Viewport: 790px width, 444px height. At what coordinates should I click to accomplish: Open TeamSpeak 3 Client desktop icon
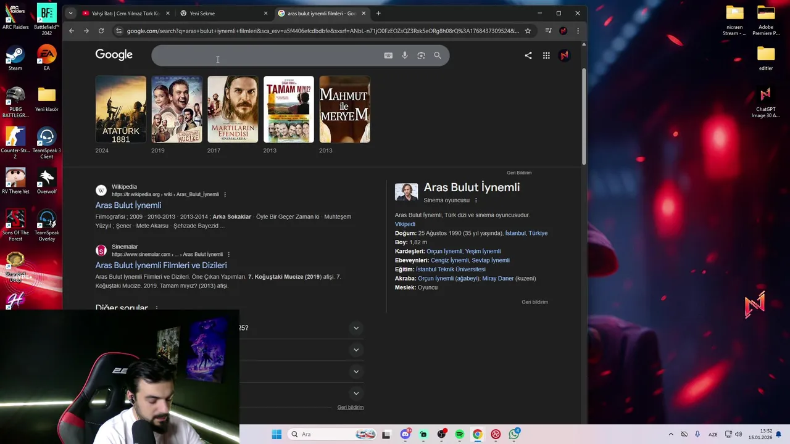46,144
